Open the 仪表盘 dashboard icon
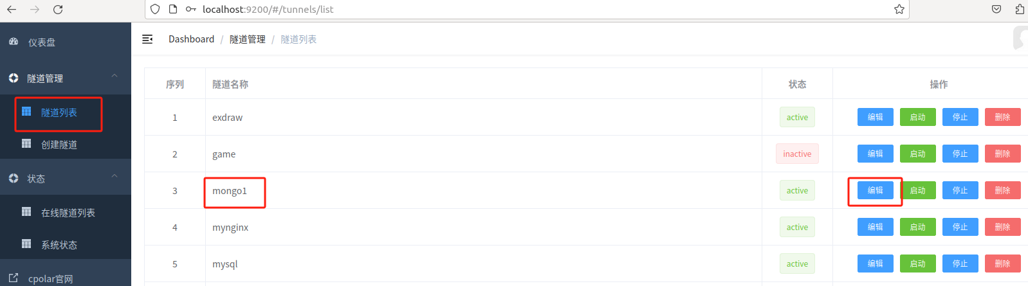Viewport: 1028px width, 286px height. click(x=14, y=42)
